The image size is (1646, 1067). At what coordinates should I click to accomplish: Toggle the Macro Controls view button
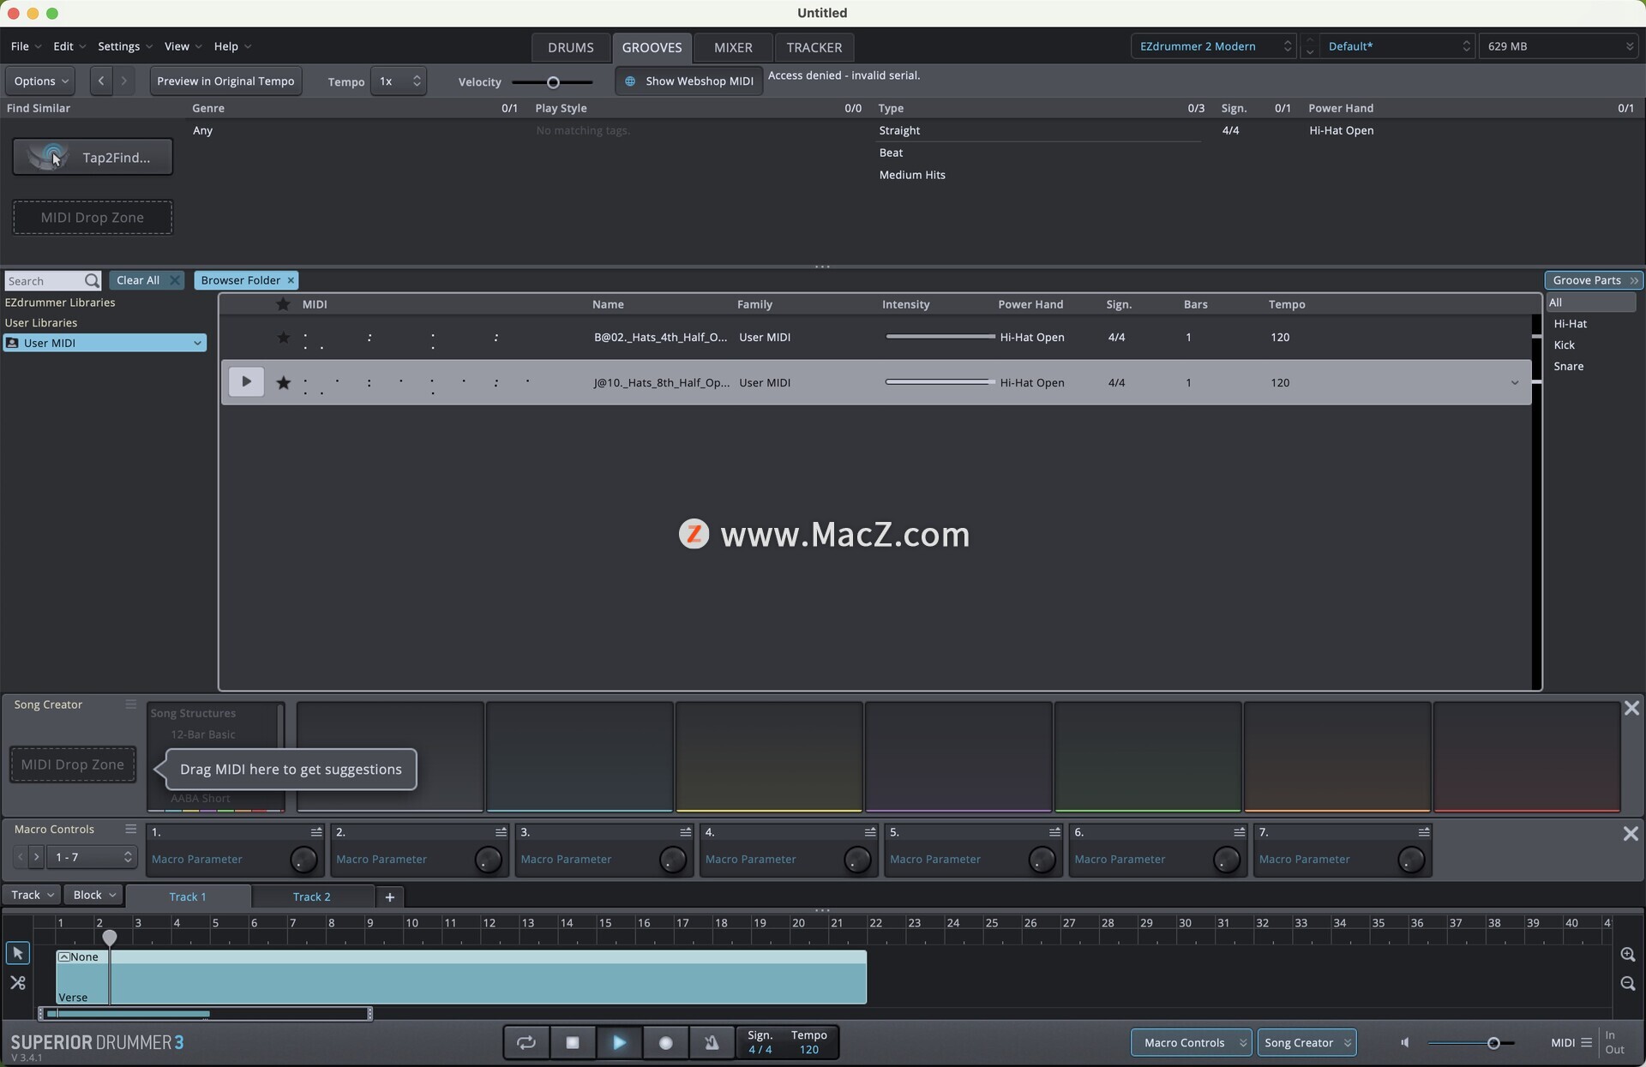tap(1191, 1042)
